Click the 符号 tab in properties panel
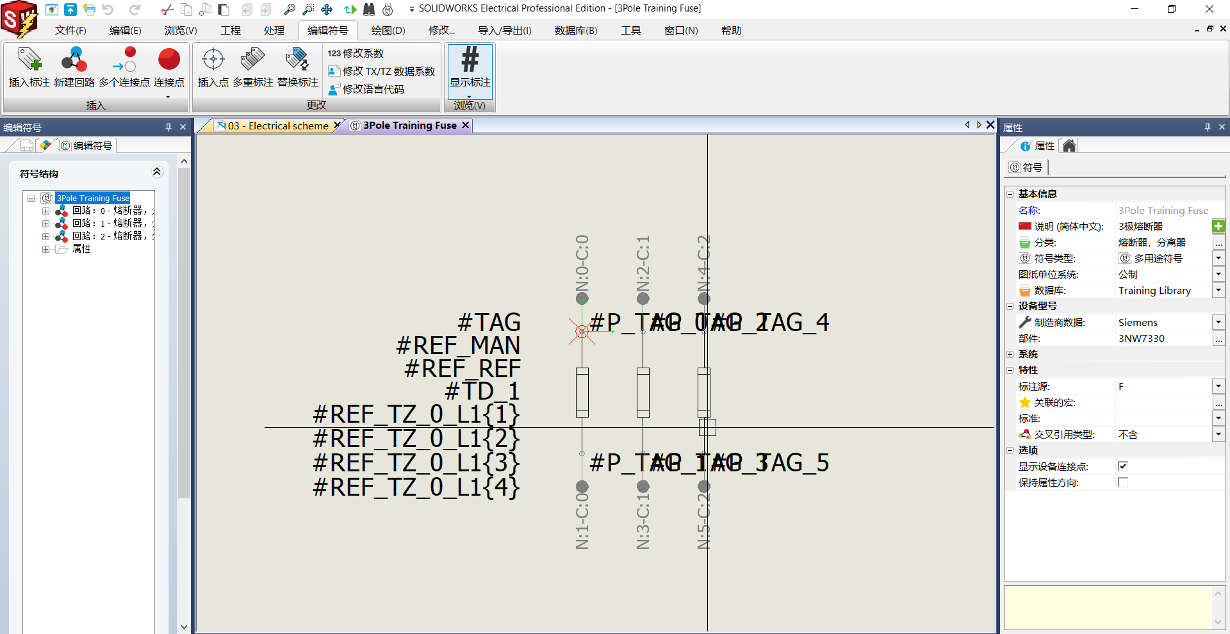 1027,167
